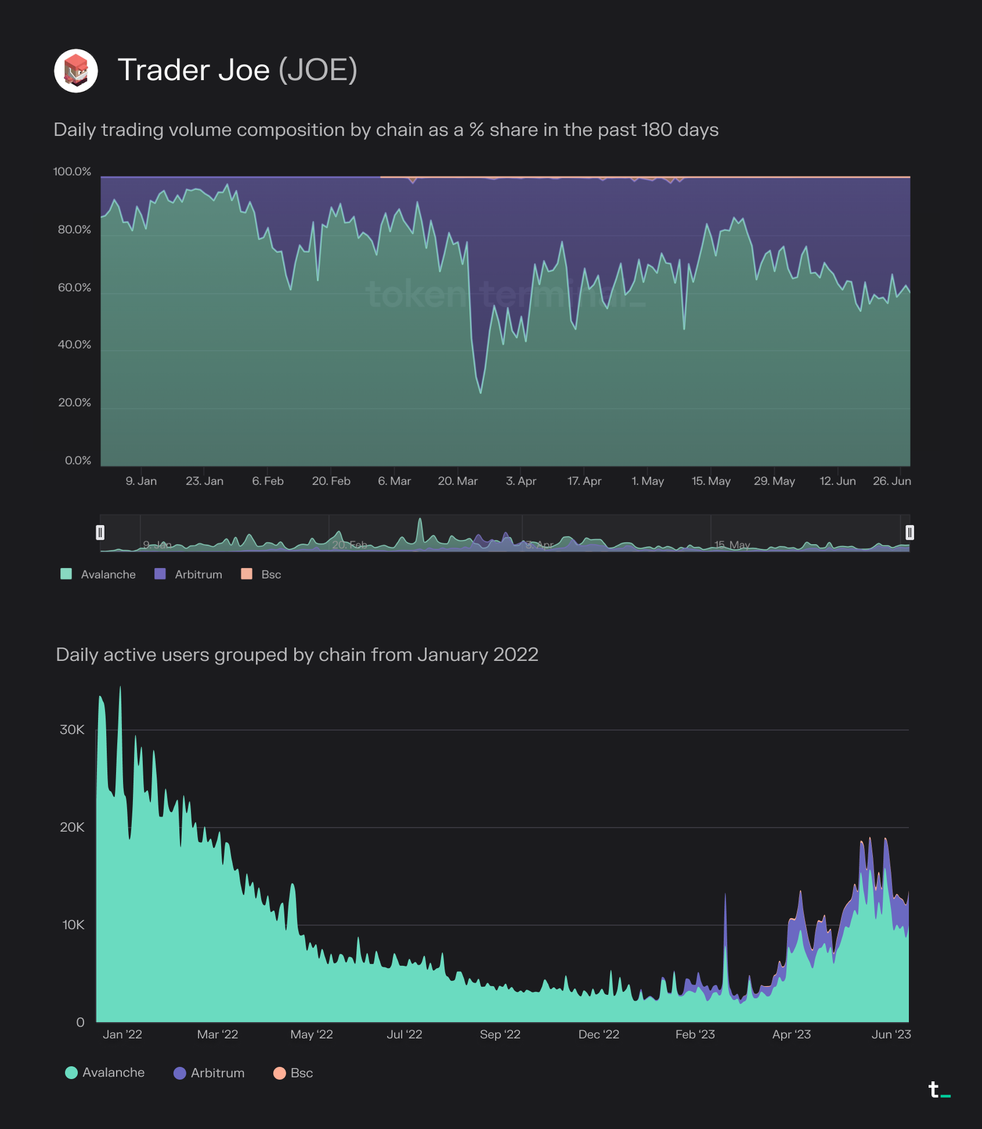
Task: Click the Trader Joe (JOE) title
Action: pyautogui.click(x=237, y=70)
